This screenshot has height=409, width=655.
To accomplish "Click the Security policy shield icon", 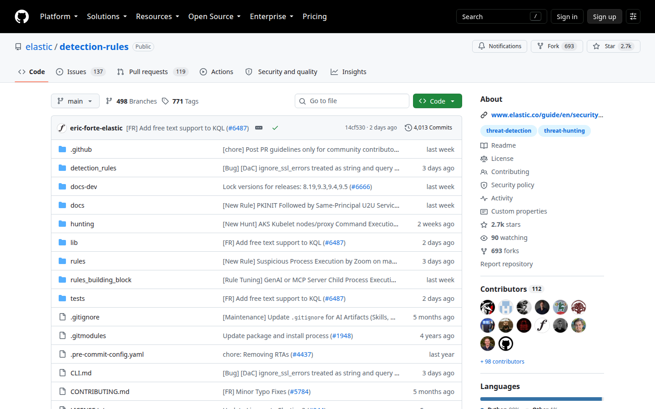I will click(484, 185).
